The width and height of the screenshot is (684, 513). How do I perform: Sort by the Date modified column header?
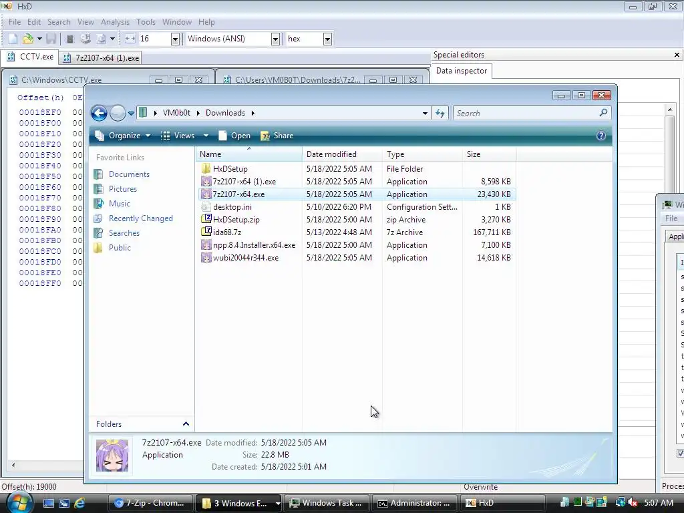342,154
